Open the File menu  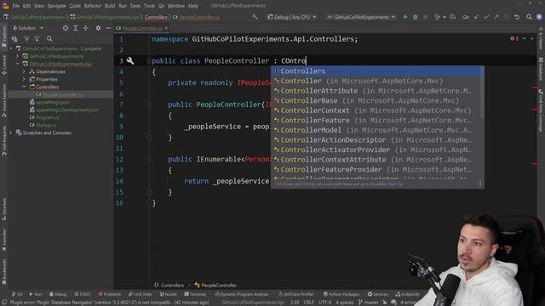point(16,6)
